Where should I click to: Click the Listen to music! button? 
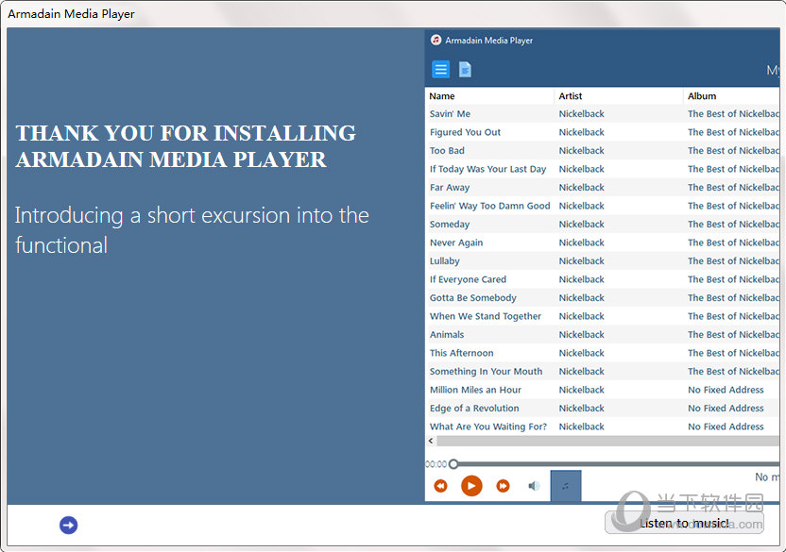click(684, 523)
